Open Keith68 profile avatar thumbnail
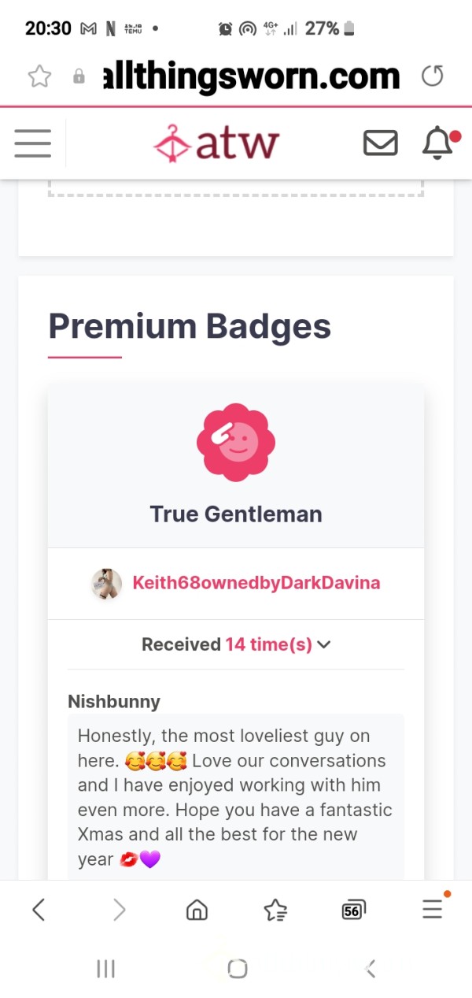The image size is (472, 998). pyautogui.click(x=106, y=584)
